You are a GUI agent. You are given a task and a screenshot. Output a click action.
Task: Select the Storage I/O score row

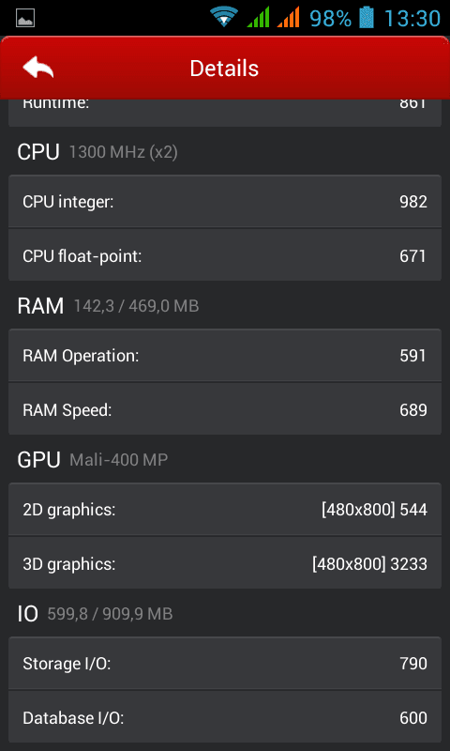225,664
